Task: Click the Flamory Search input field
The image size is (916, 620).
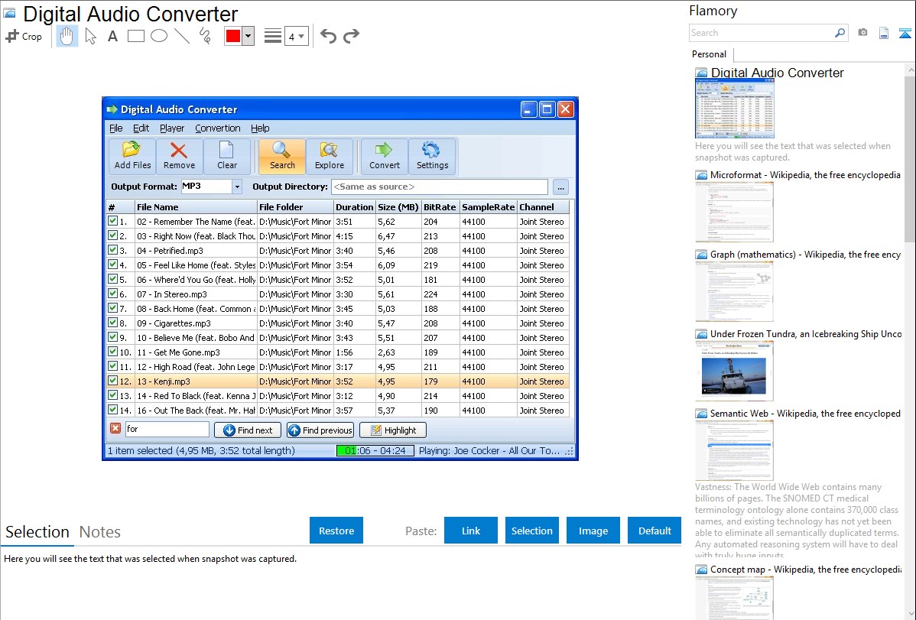Action: (762, 33)
